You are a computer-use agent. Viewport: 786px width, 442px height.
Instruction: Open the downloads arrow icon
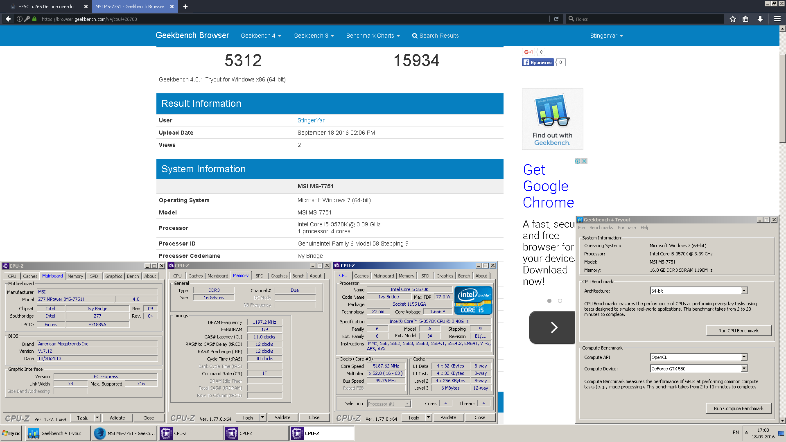tap(760, 19)
